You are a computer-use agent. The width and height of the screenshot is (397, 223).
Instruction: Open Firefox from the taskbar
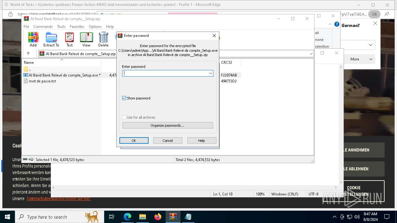tap(158, 217)
